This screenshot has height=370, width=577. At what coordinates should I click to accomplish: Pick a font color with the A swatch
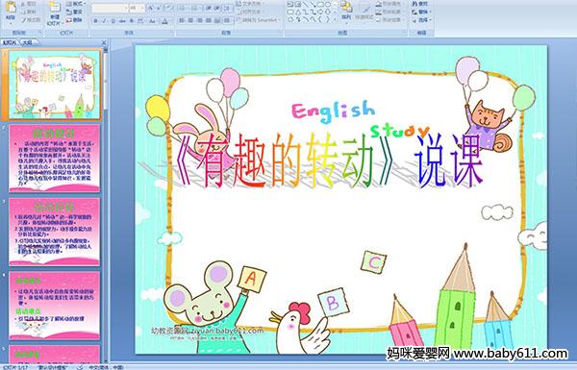164,21
